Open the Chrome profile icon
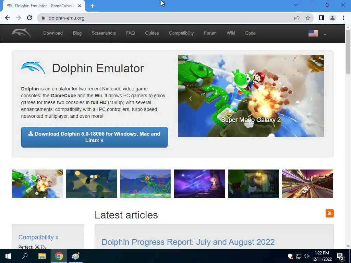Screen dimensions: 351x263 point(332,18)
